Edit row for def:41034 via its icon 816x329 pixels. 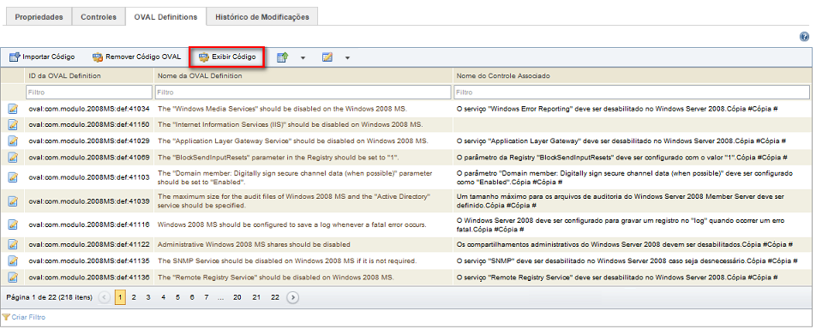click(13, 109)
